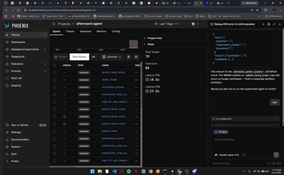Open VS Code from taskbar
The width and height of the screenshot is (284, 175).
[114, 171]
